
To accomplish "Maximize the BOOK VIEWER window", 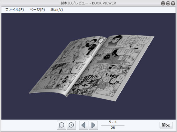I will pos(168,4).
